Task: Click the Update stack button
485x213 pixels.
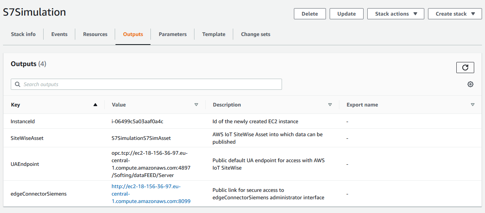Action: click(346, 14)
